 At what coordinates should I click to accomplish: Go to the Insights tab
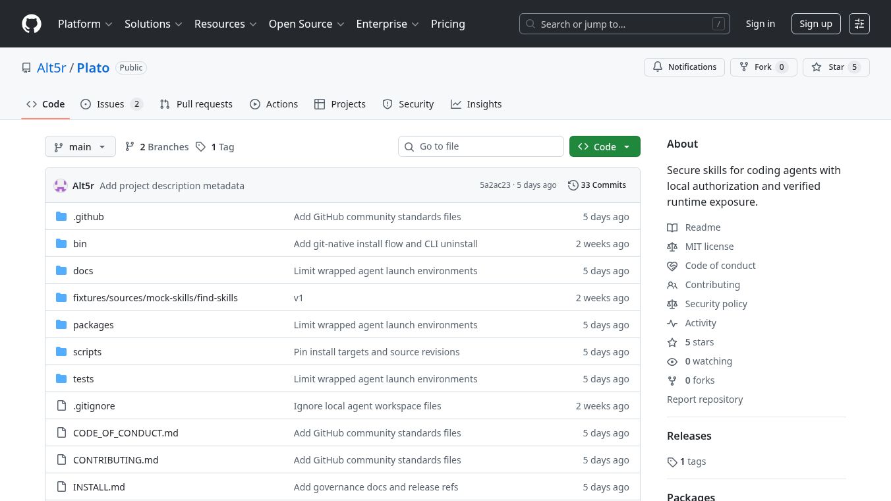[x=476, y=104]
